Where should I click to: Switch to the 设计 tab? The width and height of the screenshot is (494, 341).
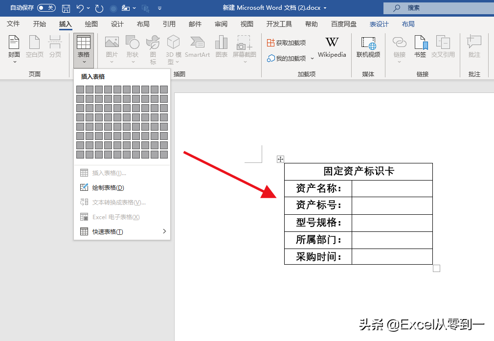click(117, 24)
